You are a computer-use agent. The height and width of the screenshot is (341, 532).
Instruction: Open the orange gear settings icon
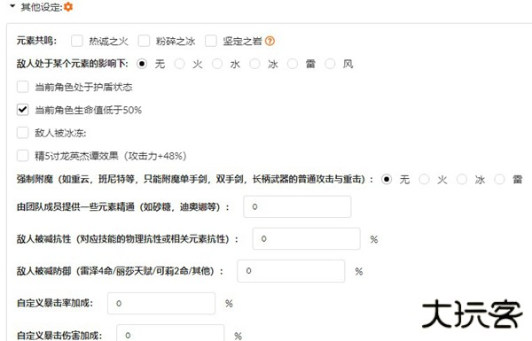68,6
